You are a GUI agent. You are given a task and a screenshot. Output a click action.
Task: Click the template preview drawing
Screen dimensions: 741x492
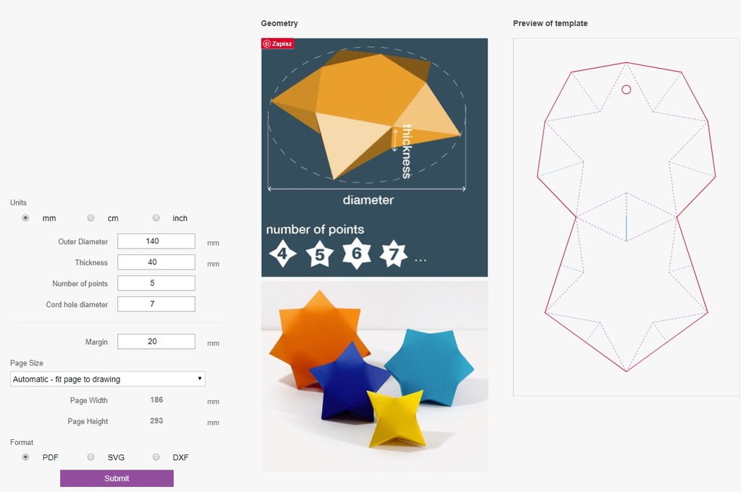tap(626, 217)
